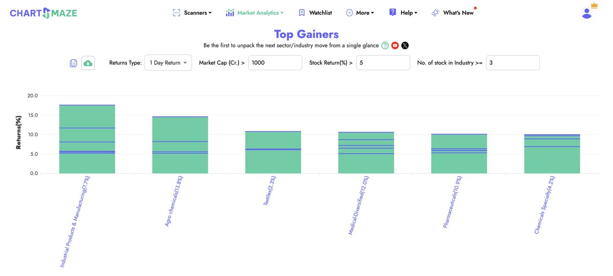Image resolution: width=613 pixels, height=276 pixels.
Task: Expand the Scanners menu
Action: point(198,13)
